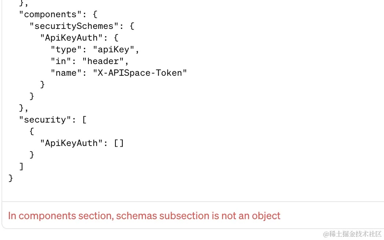Click the closing square bracket of security array
The height and width of the screenshot is (240, 384).
(x=21, y=166)
